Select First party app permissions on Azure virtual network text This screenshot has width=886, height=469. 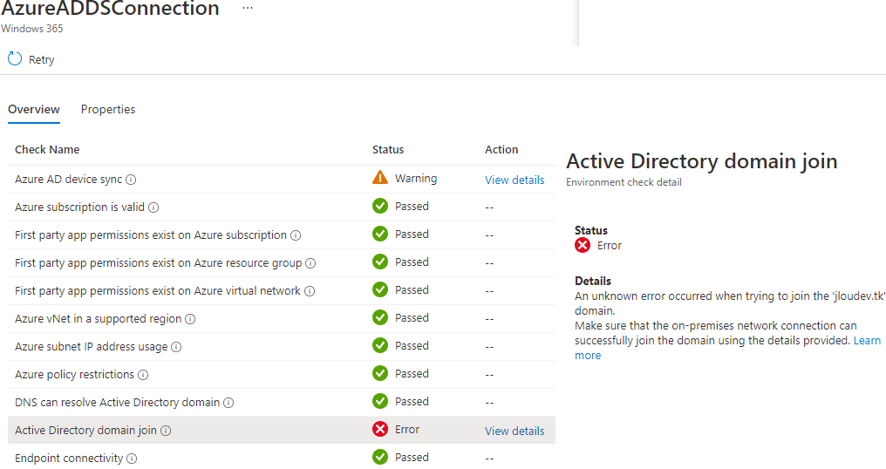pyautogui.click(x=158, y=290)
